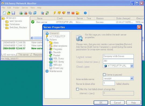Open VBScript action page
The width and height of the screenshot is (145, 106).
57,65
